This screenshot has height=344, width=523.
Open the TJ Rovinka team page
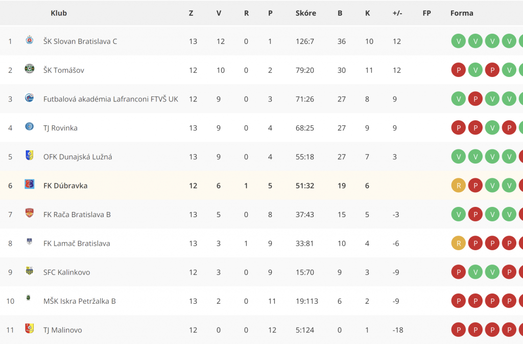(x=60, y=128)
